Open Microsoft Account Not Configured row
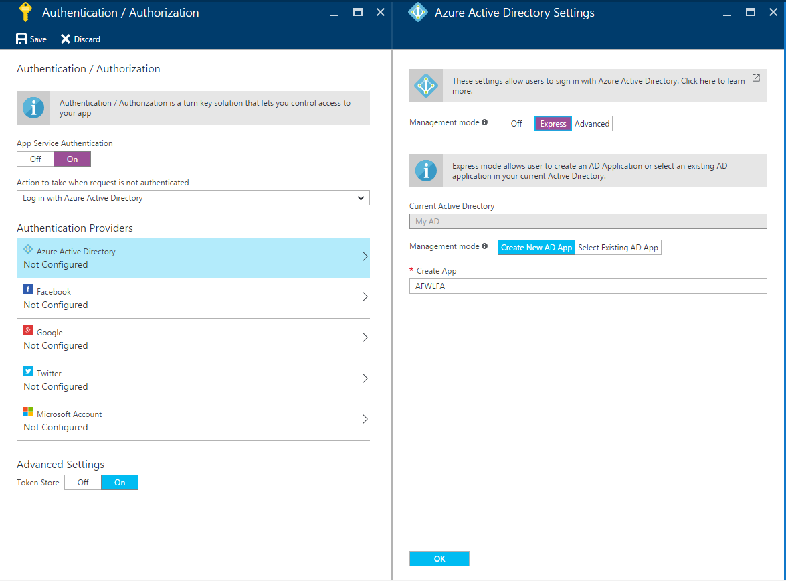The width and height of the screenshot is (786, 581). [x=193, y=420]
